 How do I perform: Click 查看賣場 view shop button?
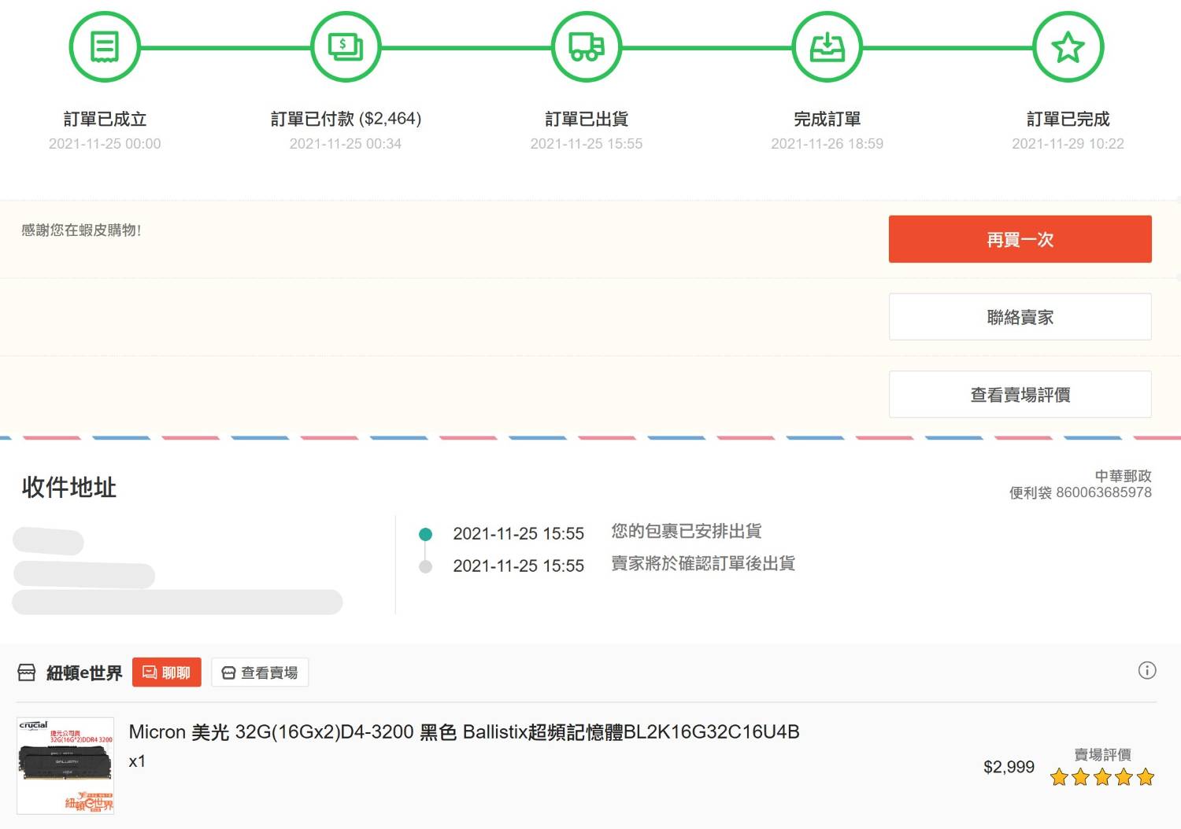pos(260,672)
